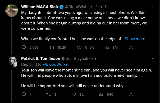Reply to William MAGA Blair's tweet
Screen dimensions: 160x103
click(24, 47)
